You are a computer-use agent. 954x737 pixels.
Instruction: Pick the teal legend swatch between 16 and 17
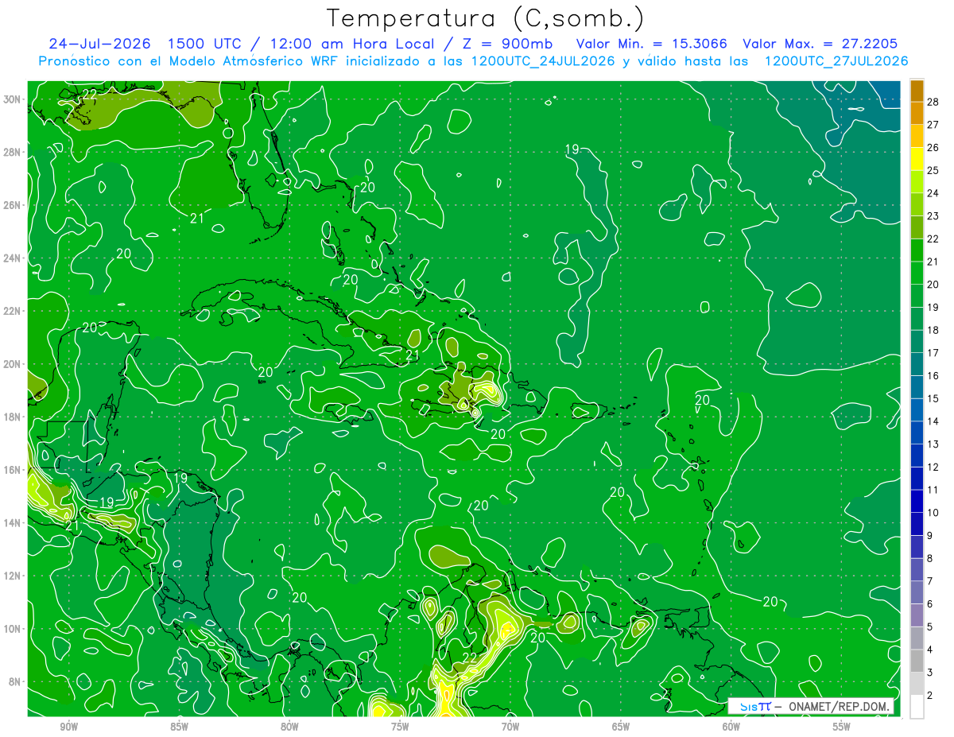pos(917,364)
